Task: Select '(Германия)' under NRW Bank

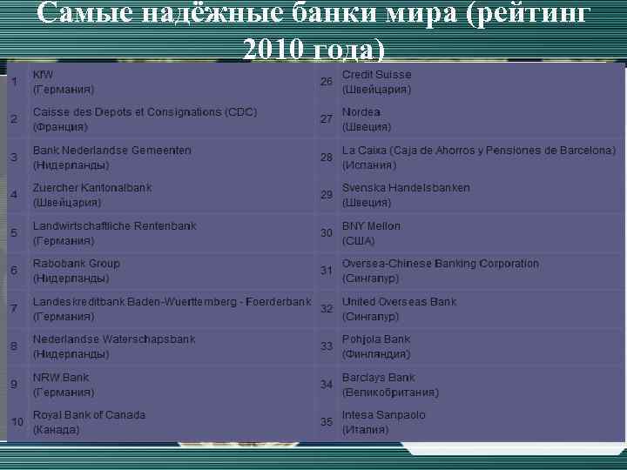Action: [x=64, y=393]
